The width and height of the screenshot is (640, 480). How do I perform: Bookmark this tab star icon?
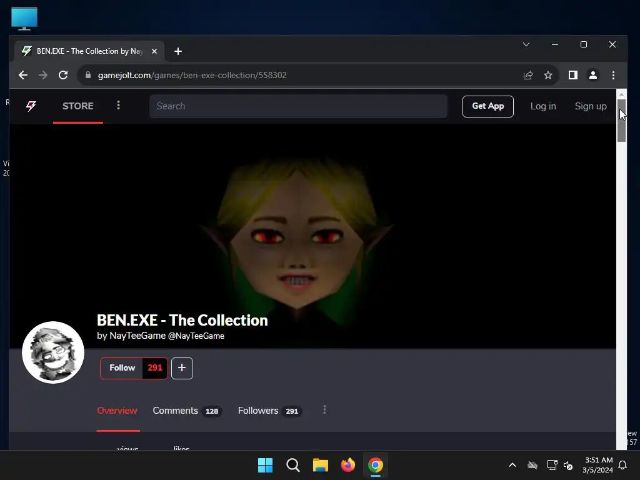[x=548, y=75]
